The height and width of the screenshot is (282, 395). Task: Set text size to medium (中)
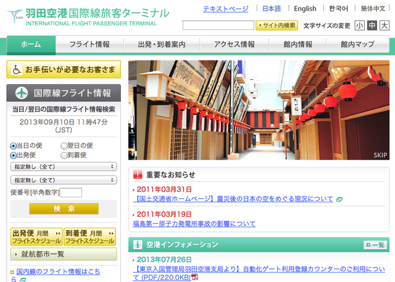pyautogui.click(x=372, y=25)
